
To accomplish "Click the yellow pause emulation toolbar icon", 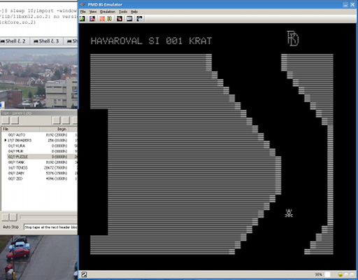I will tap(109, 19).
